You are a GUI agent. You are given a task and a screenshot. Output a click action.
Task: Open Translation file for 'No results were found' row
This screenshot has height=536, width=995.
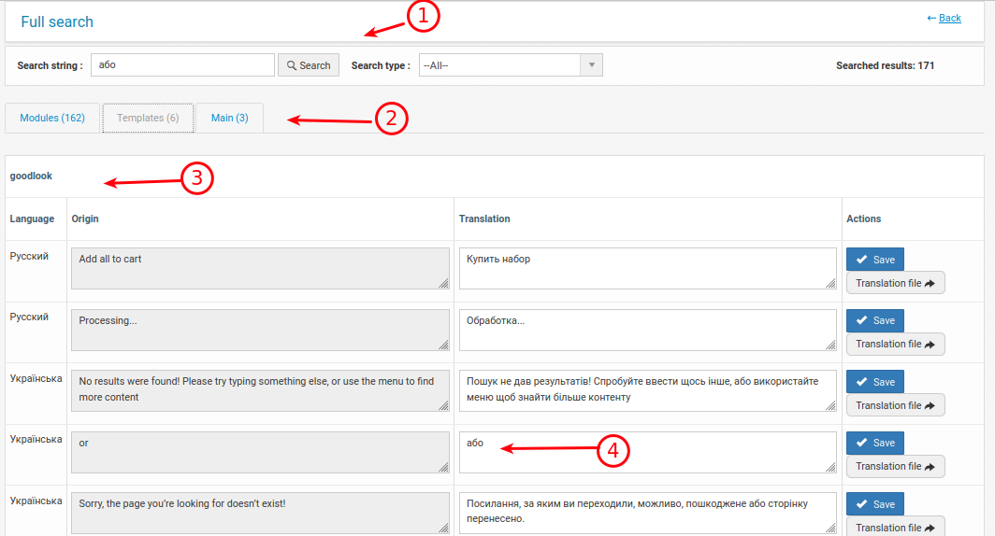[x=895, y=405]
